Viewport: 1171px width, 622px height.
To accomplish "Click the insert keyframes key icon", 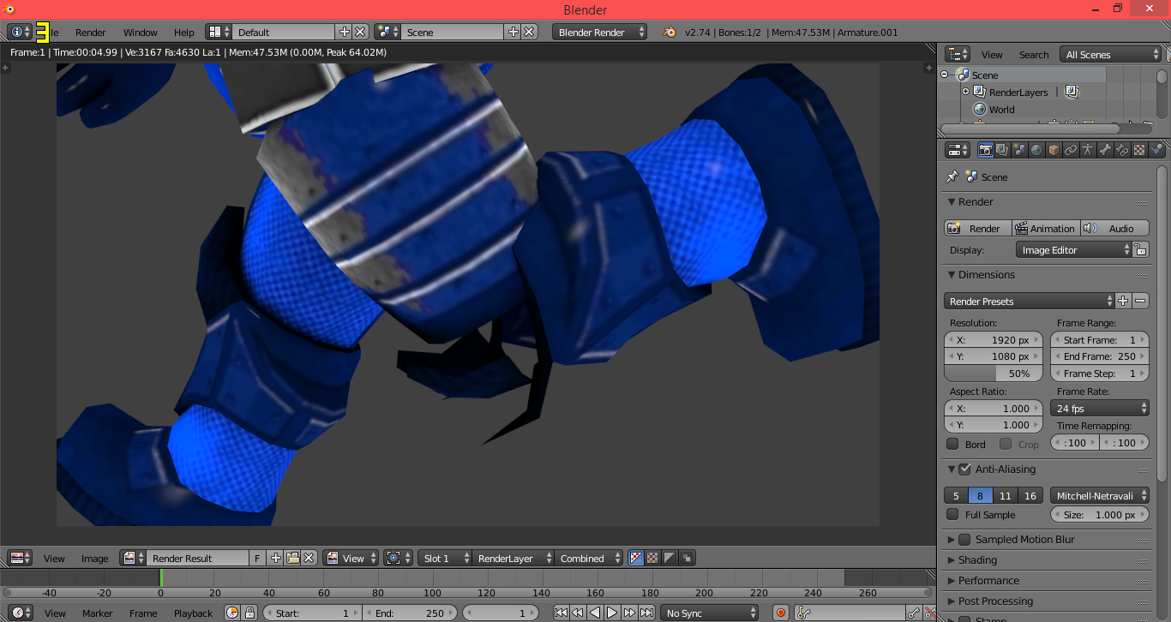I will click(x=914, y=613).
